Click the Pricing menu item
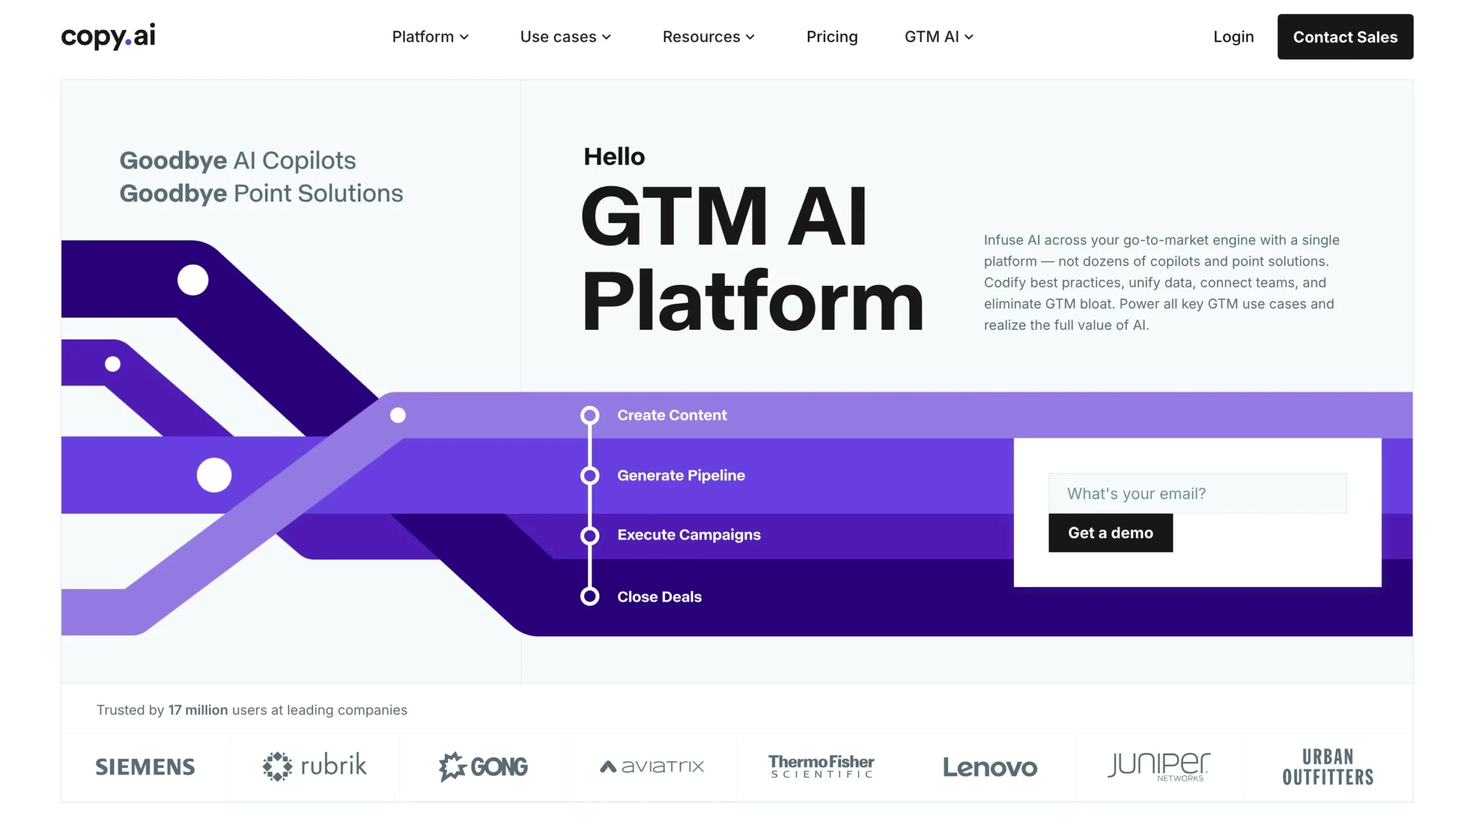The image size is (1479, 824). [x=833, y=36]
